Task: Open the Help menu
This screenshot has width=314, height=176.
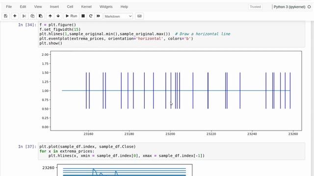Action: coord(124,6)
